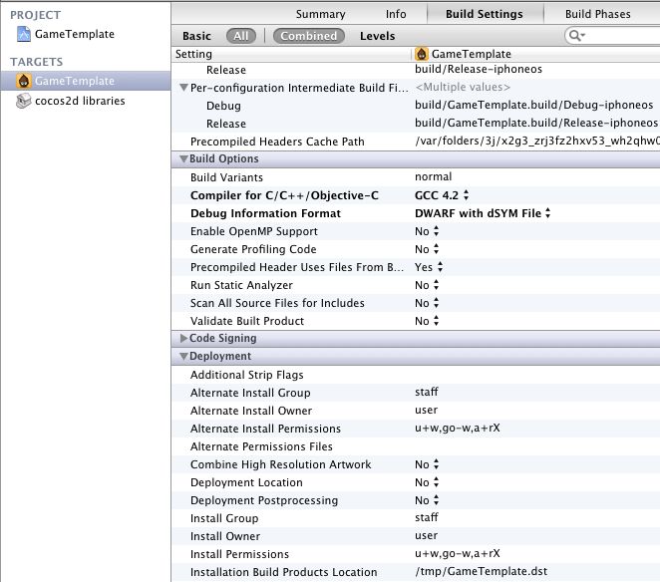Collapse Per-configuration Intermediate Build Files row
This screenshot has height=582, width=660.
coord(183,88)
